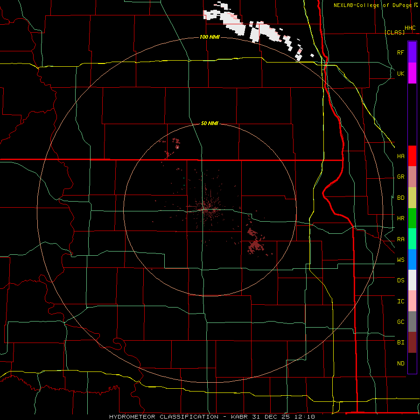The image size is (420, 420).
Task: Click the white DS legend swatch
Action: pos(412,280)
